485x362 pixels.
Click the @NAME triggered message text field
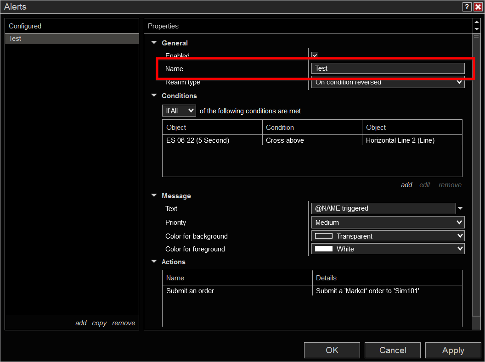[383, 208]
